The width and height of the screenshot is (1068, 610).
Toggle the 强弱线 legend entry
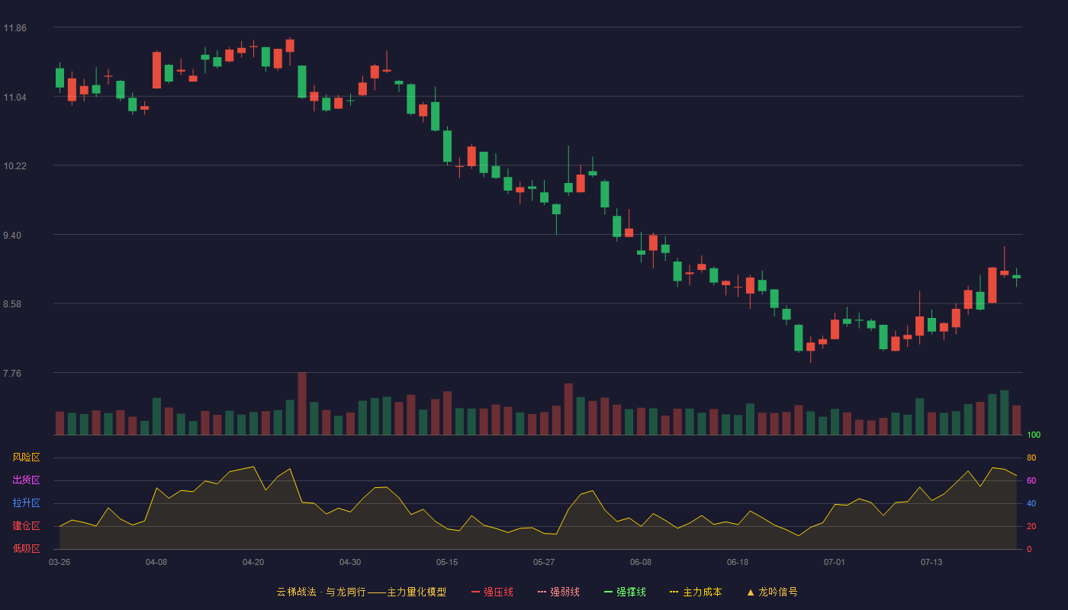point(558,592)
